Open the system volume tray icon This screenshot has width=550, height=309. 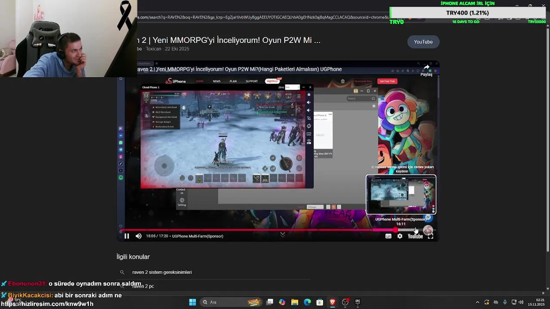coord(521,302)
